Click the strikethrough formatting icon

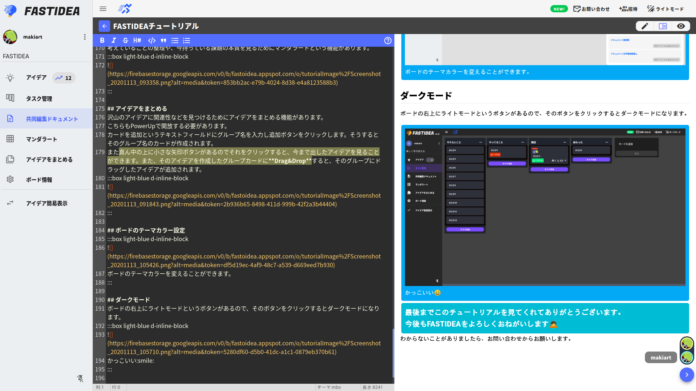(125, 41)
